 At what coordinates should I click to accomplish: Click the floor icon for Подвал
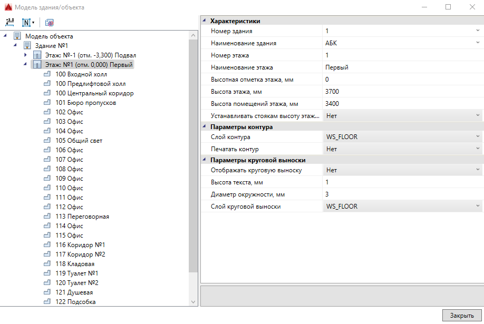[37, 55]
